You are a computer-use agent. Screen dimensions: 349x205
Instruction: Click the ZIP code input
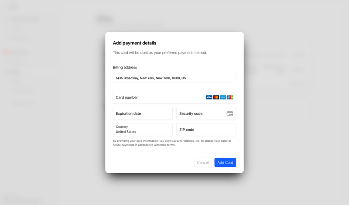(x=206, y=130)
